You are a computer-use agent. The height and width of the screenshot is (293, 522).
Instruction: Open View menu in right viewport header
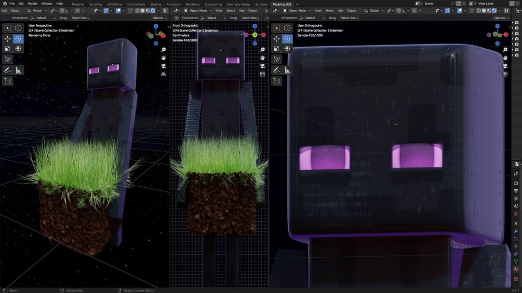(318, 10)
